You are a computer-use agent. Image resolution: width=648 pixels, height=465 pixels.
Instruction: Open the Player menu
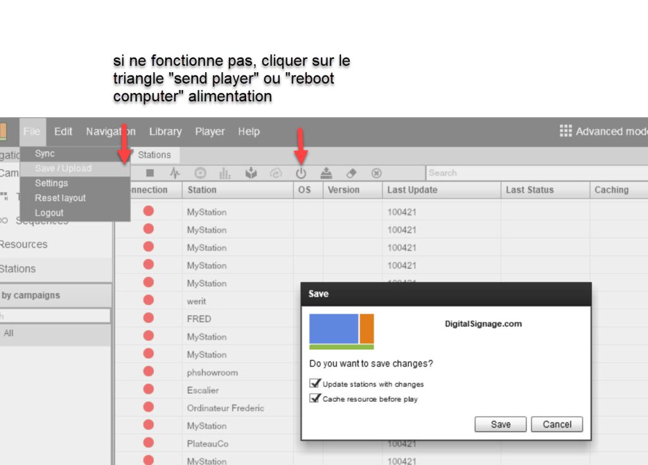(x=209, y=132)
